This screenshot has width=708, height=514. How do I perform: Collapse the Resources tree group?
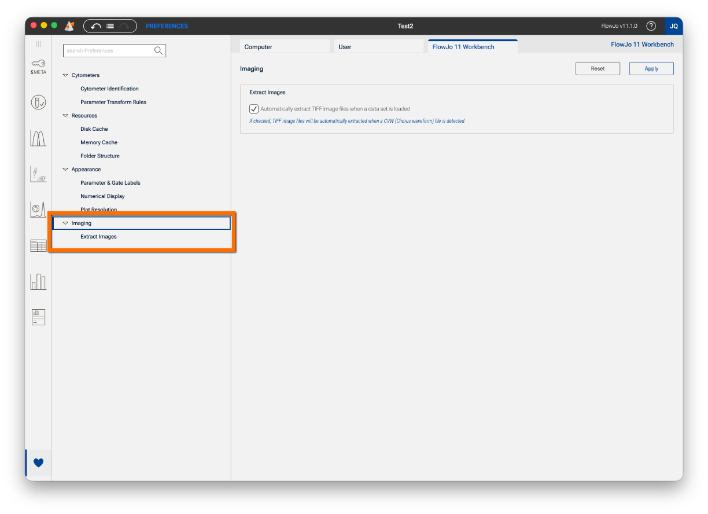click(x=65, y=116)
